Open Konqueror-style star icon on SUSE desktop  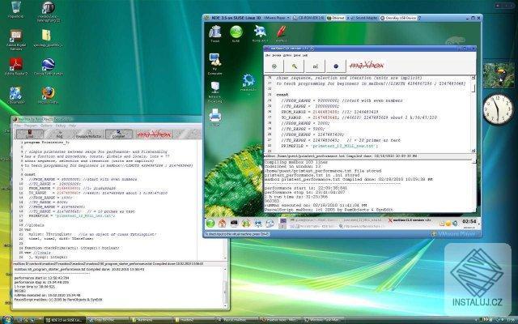pos(260,34)
